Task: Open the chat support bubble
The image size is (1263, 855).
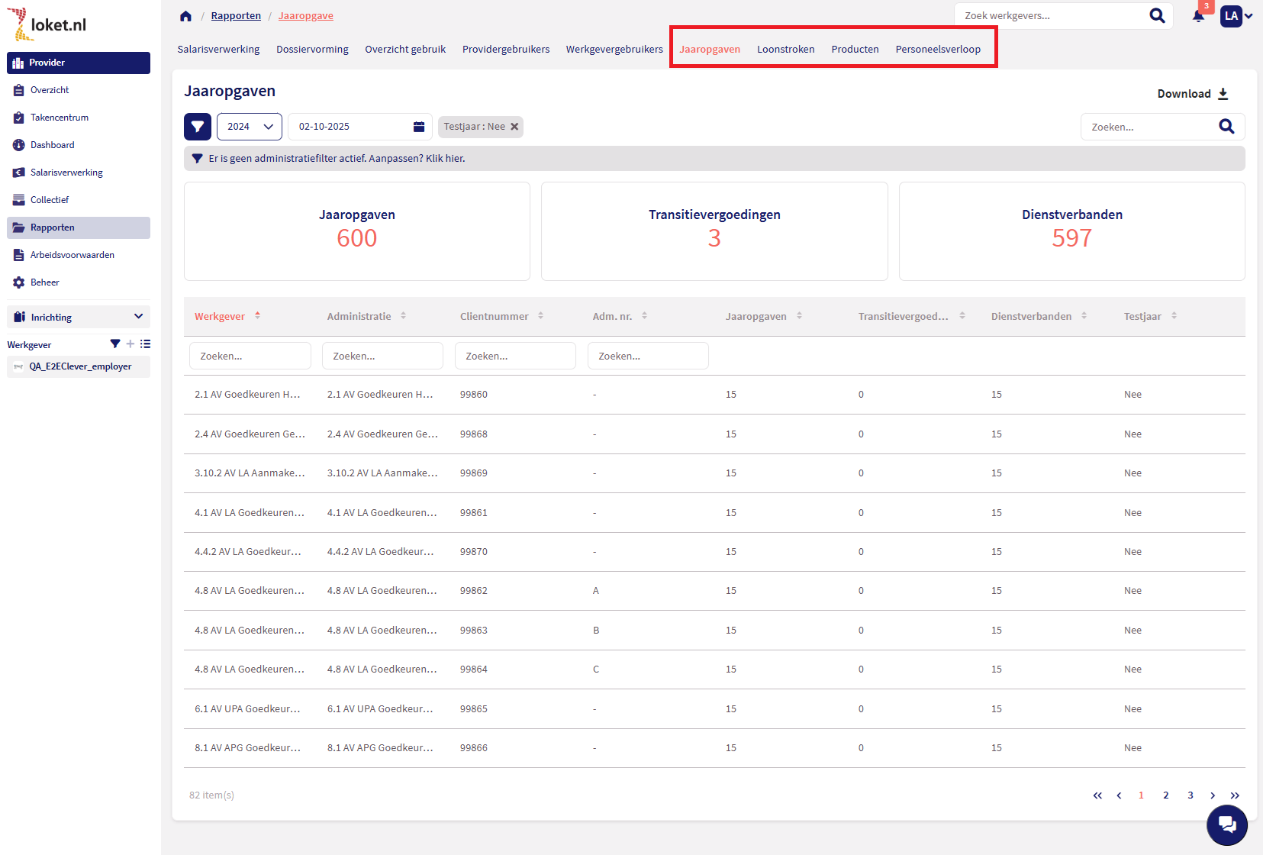Action: click(x=1226, y=824)
